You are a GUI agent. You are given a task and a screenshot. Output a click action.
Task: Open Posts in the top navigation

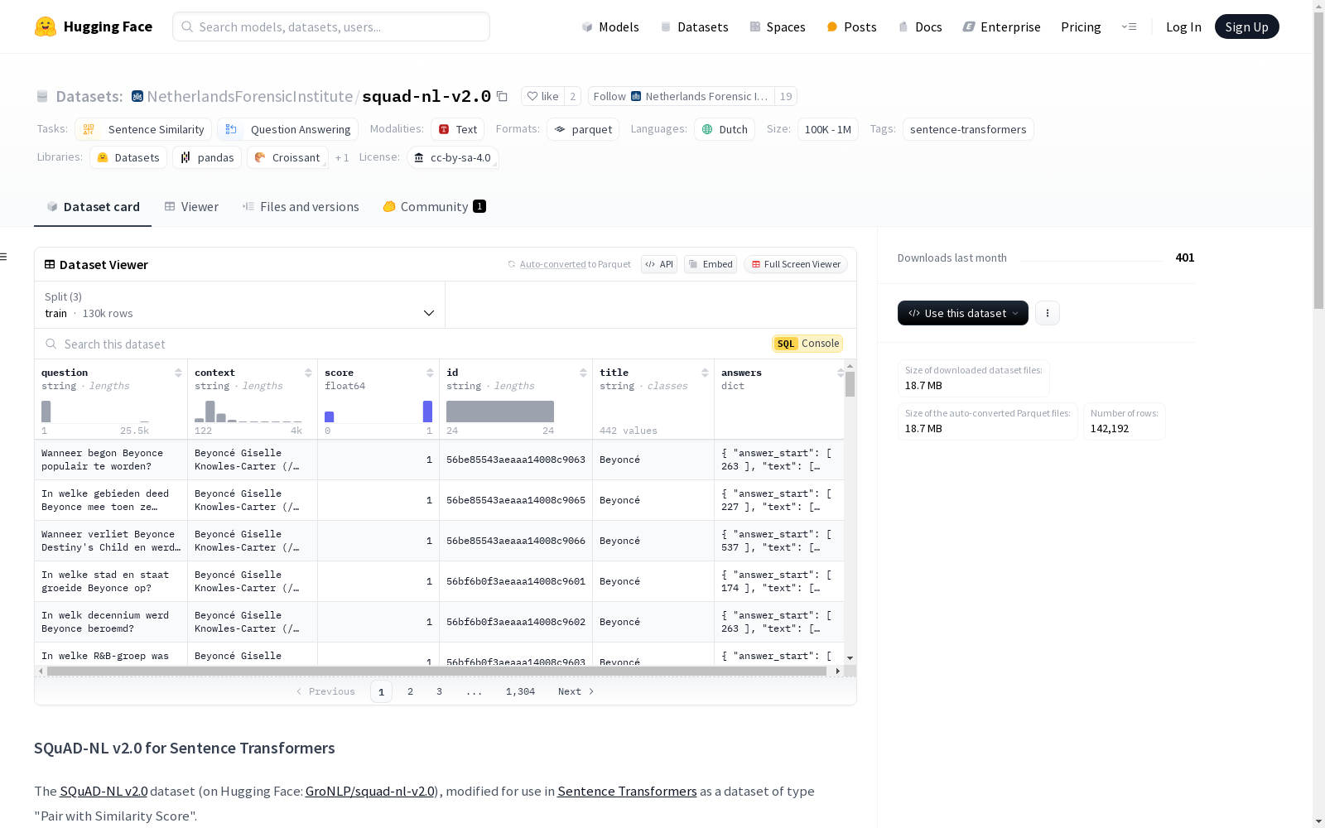coord(851,26)
